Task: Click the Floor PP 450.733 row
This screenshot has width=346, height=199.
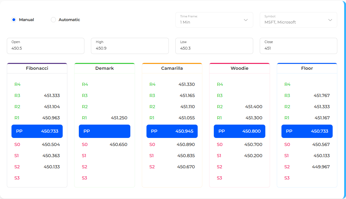Action: pyautogui.click(x=307, y=131)
